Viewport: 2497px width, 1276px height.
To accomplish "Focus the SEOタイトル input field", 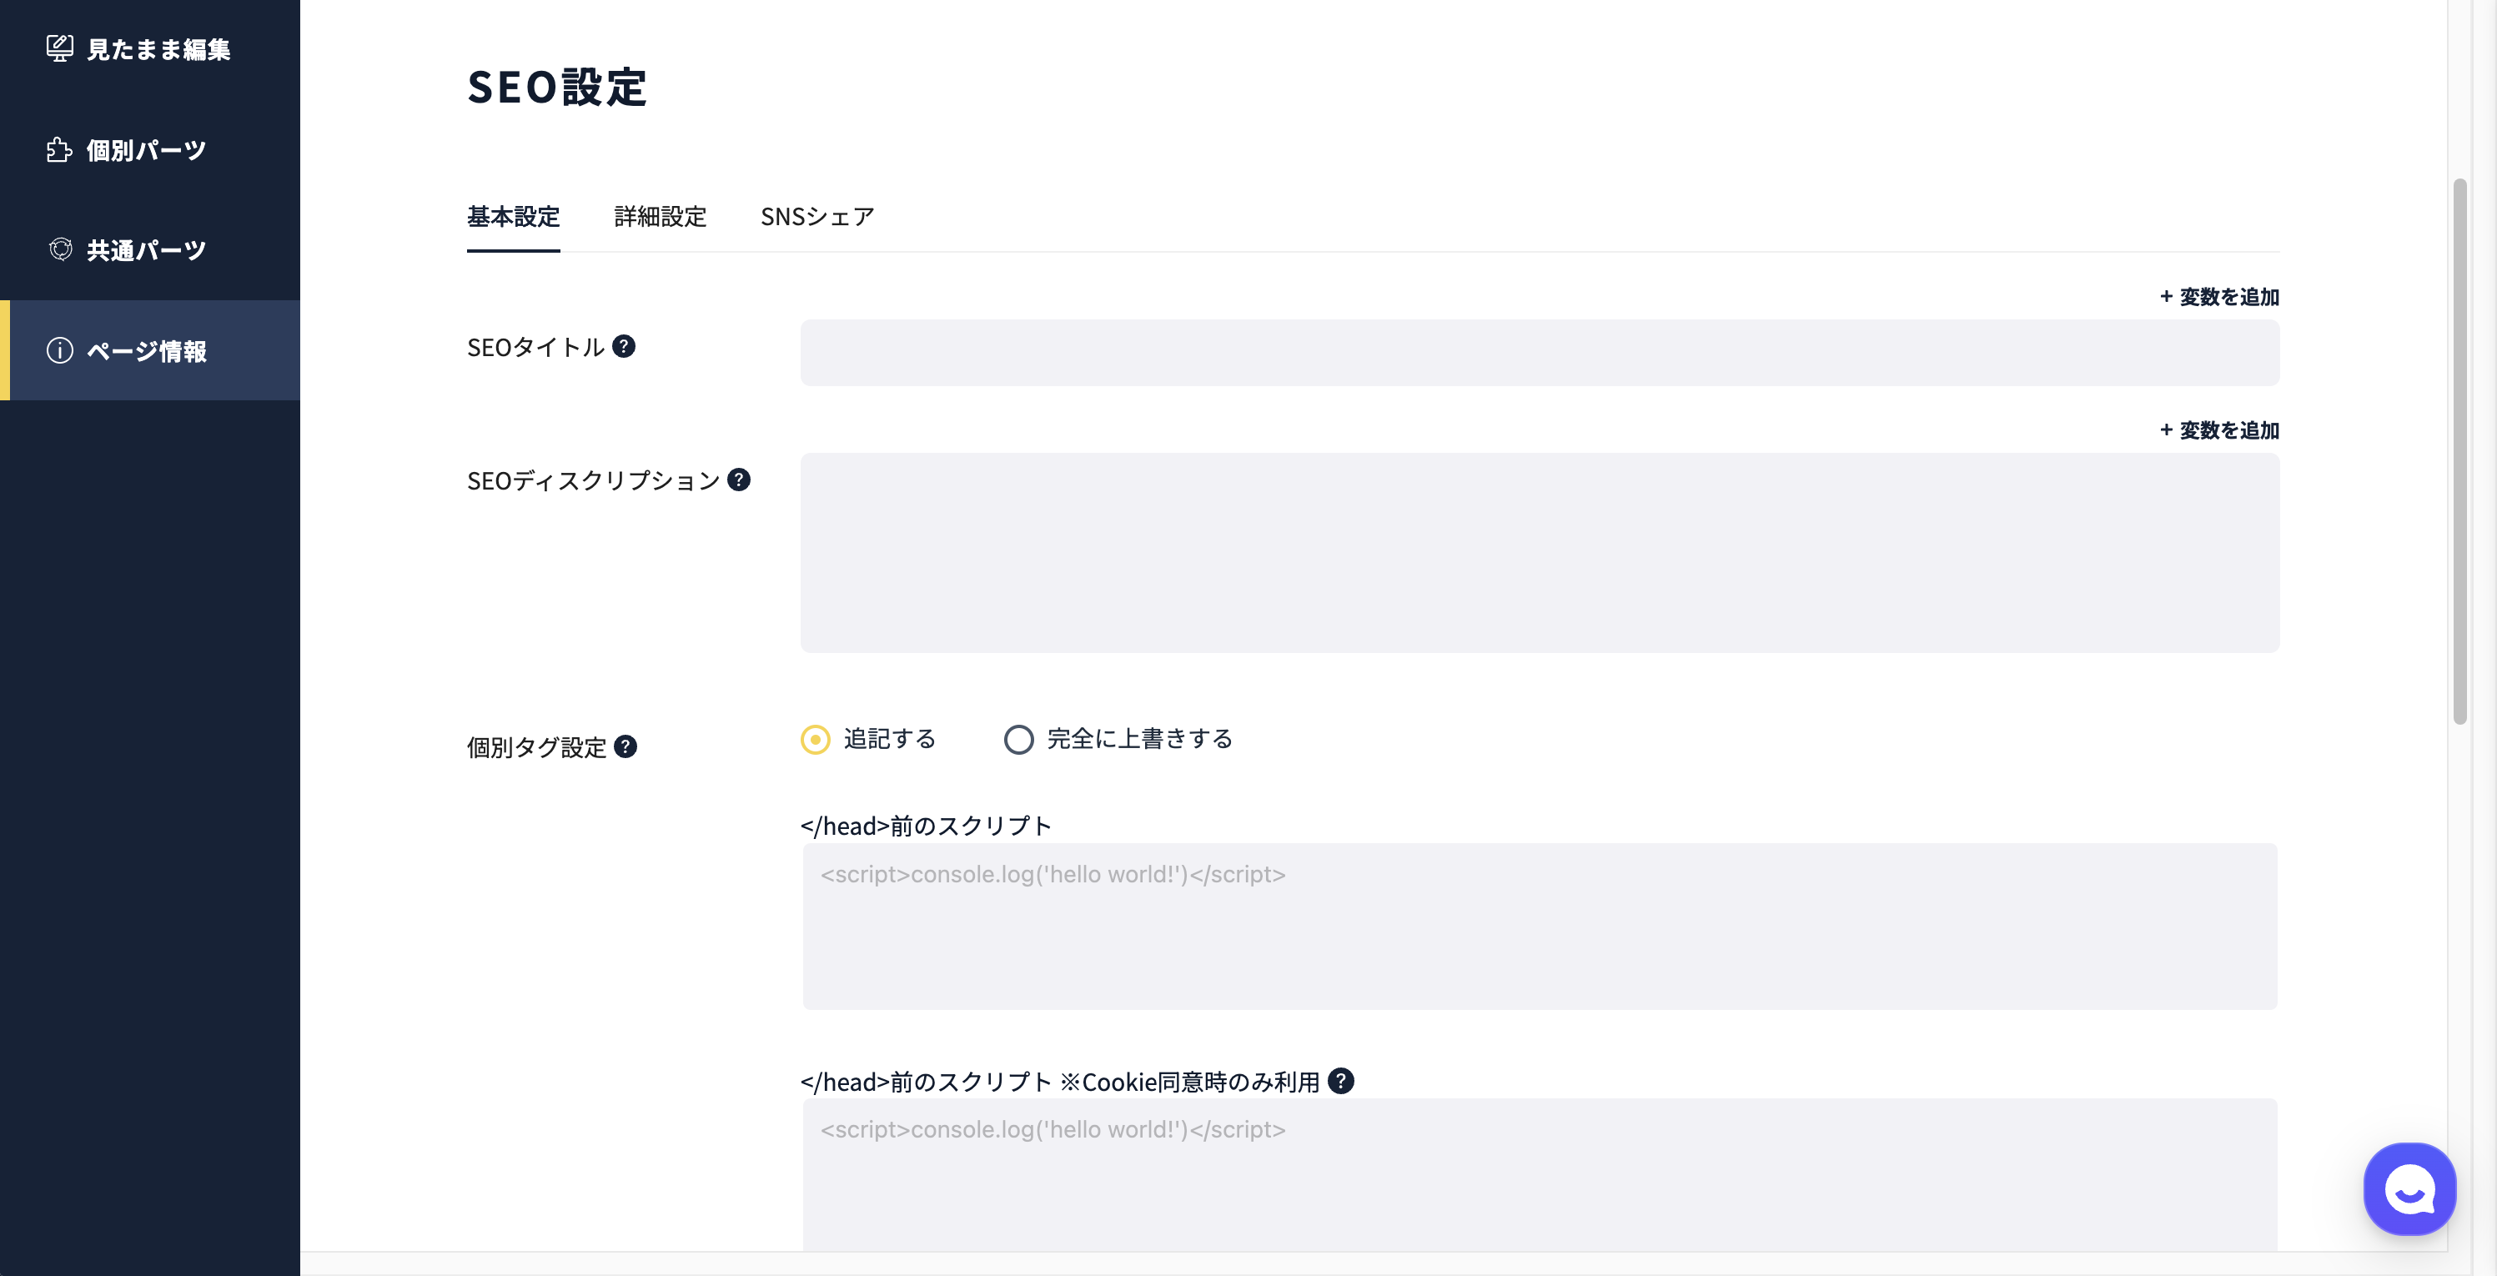I will coord(1540,352).
